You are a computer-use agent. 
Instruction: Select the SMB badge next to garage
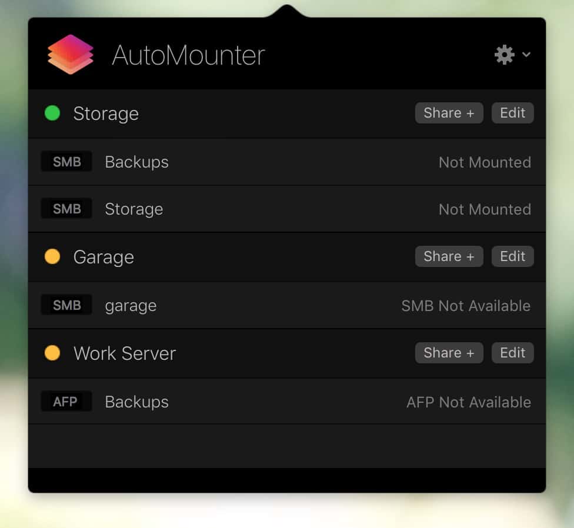click(66, 305)
